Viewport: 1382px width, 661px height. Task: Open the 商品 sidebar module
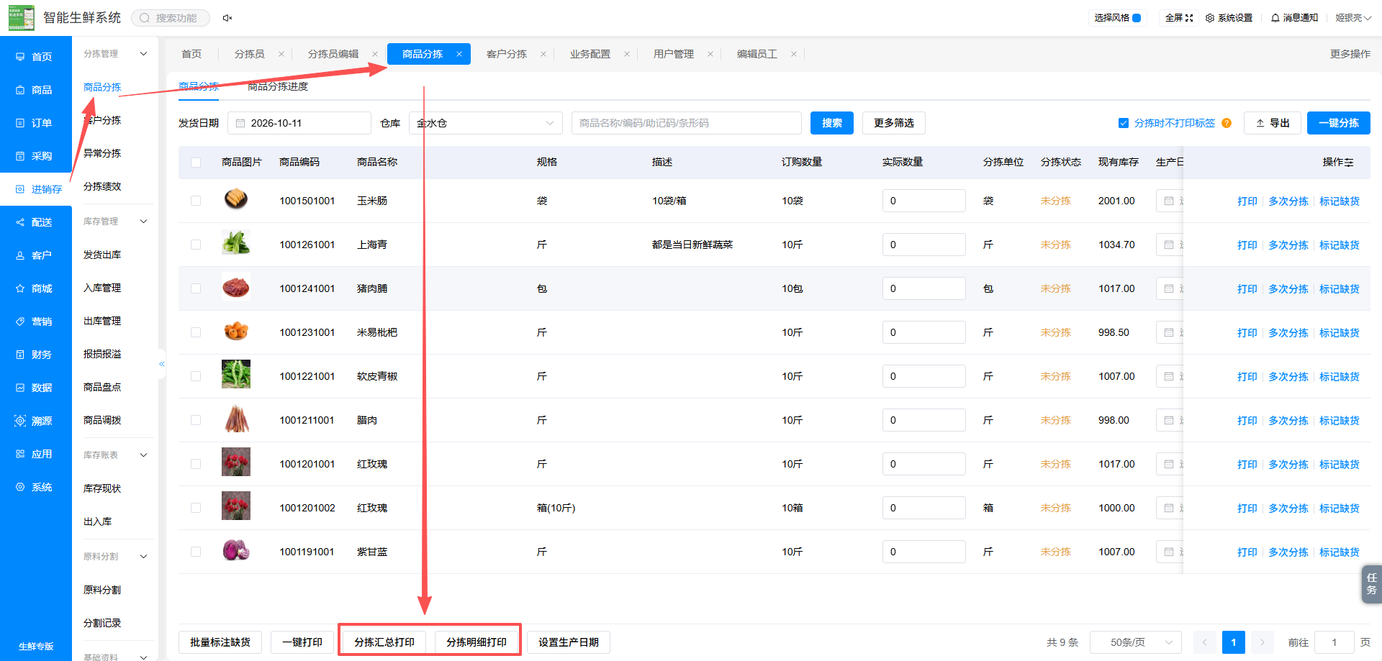click(36, 90)
